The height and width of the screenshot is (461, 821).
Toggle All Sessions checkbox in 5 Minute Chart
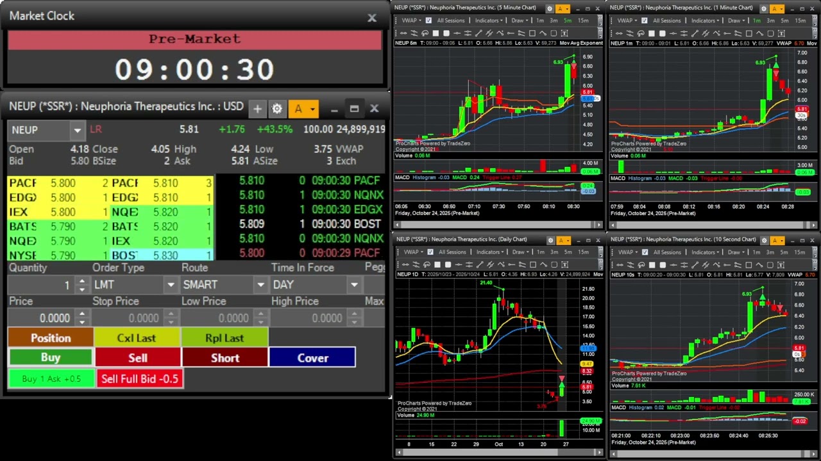(x=429, y=20)
